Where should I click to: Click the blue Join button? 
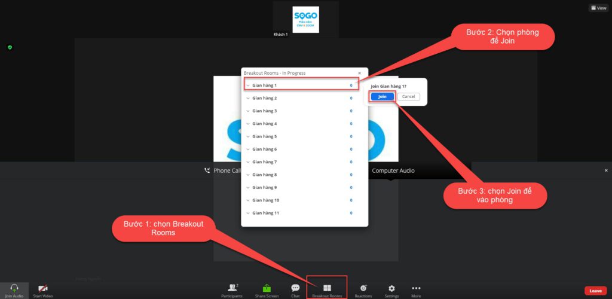(x=382, y=96)
